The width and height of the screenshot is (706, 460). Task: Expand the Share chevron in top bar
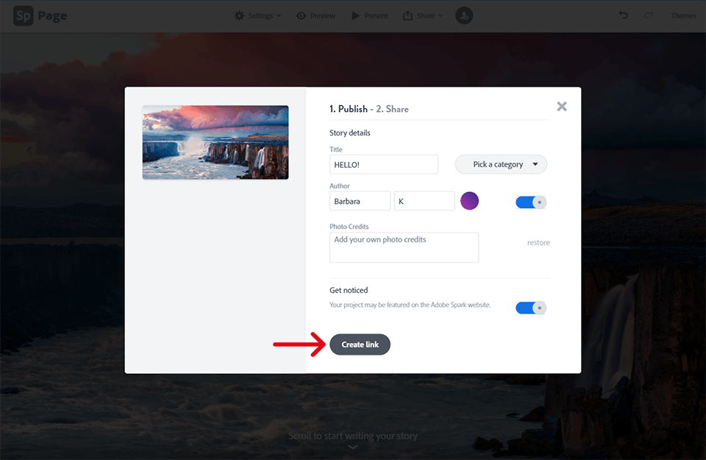pos(441,15)
